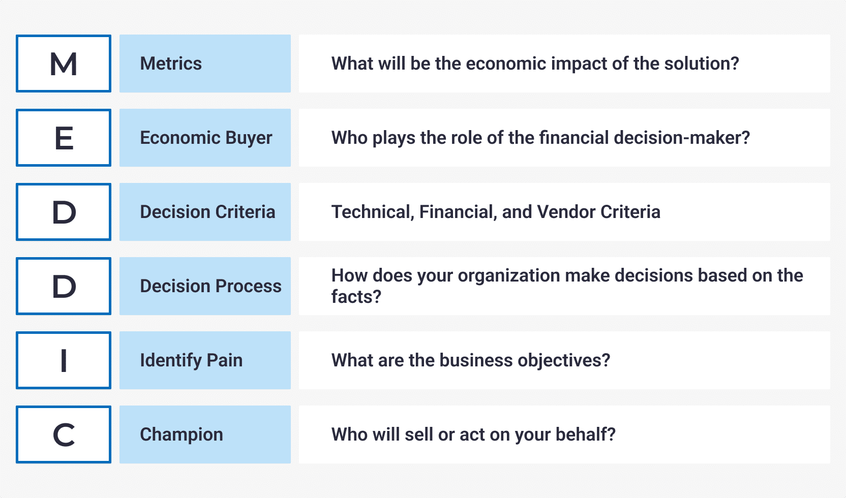This screenshot has width=846, height=498.
Task: Select the financial decision-maker question
Action: [540, 138]
